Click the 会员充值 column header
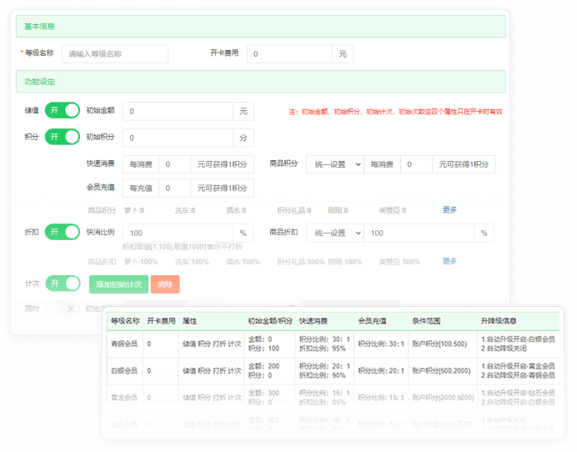The width and height of the screenshot is (577, 452). 372,321
